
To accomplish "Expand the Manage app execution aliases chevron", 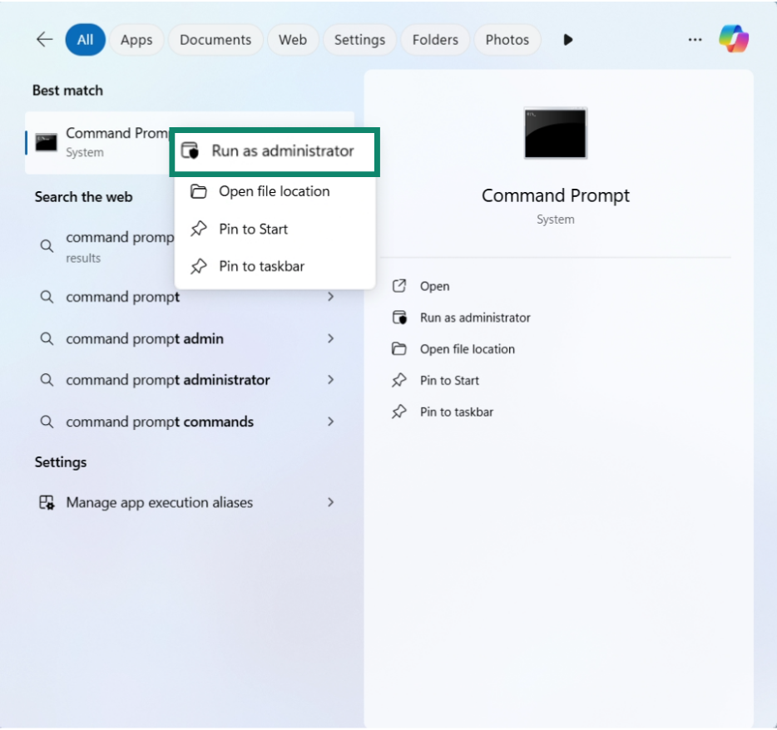I will coord(330,502).
